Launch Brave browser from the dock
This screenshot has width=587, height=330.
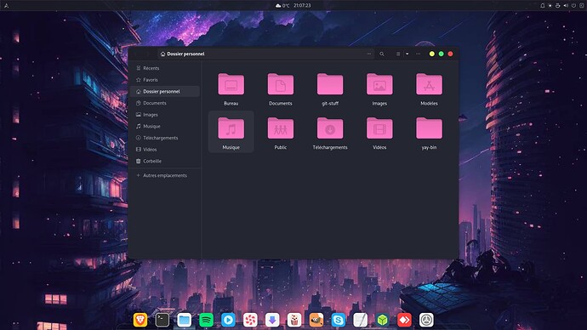click(x=140, y=320)
